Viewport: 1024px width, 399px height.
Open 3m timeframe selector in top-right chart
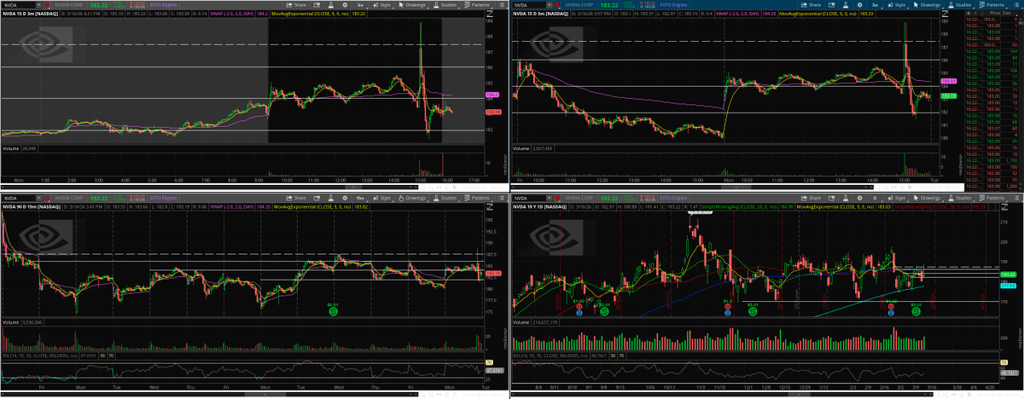875,5
